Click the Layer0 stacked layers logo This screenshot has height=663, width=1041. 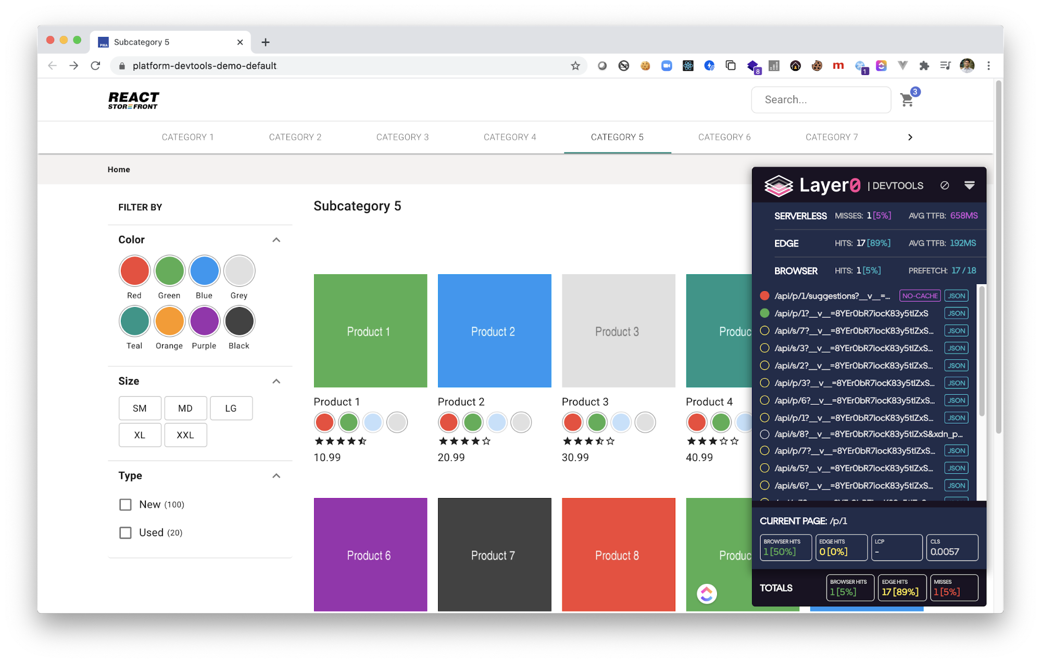[778, 185]
